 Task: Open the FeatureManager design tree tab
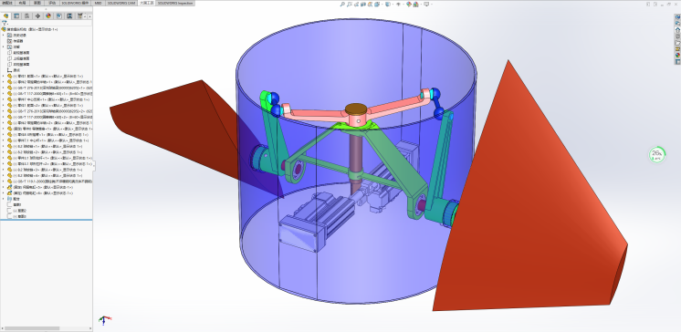tap(6, 16)
